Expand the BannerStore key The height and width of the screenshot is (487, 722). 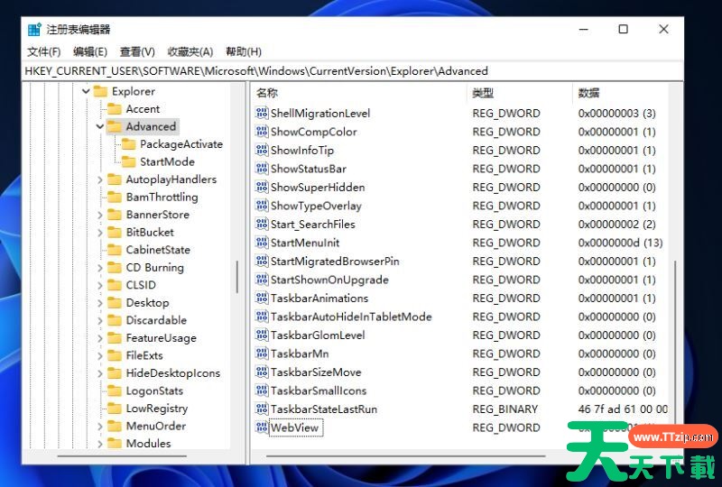point(100,215)
